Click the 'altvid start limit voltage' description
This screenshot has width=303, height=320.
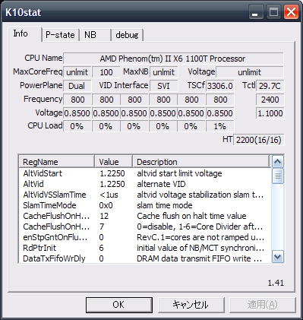179,173
